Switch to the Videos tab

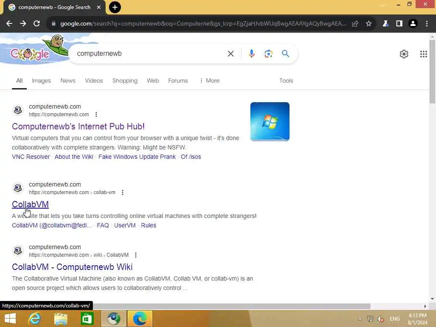click(94, 80)
